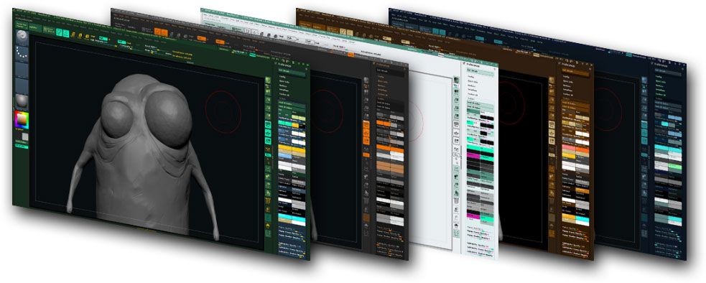Open the dotted Stroke type thumbnail in green window
The height and width of the screenshot is (283, 706).
22,53
